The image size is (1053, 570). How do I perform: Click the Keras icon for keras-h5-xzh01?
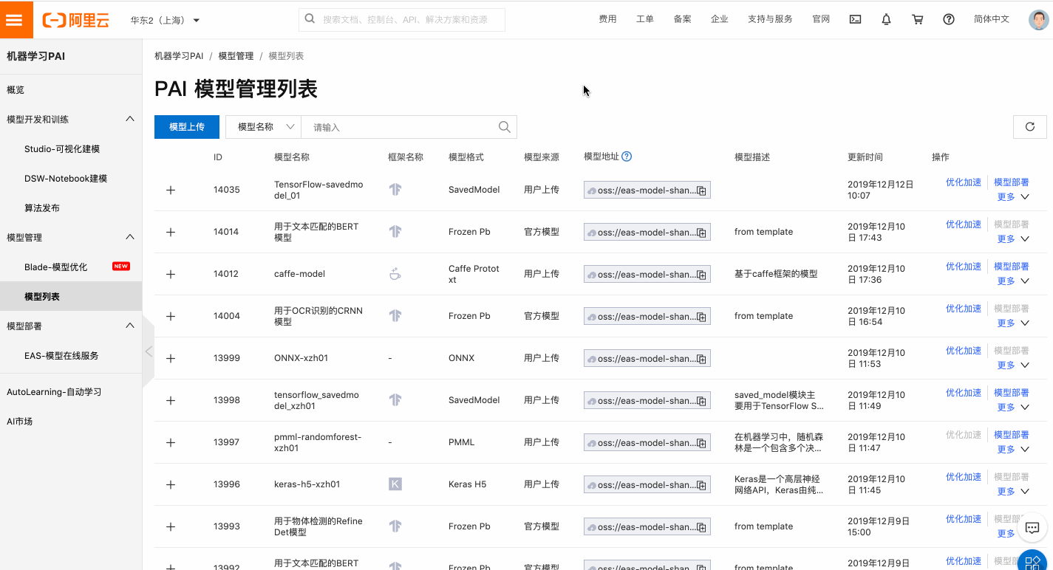click(395, 484)
